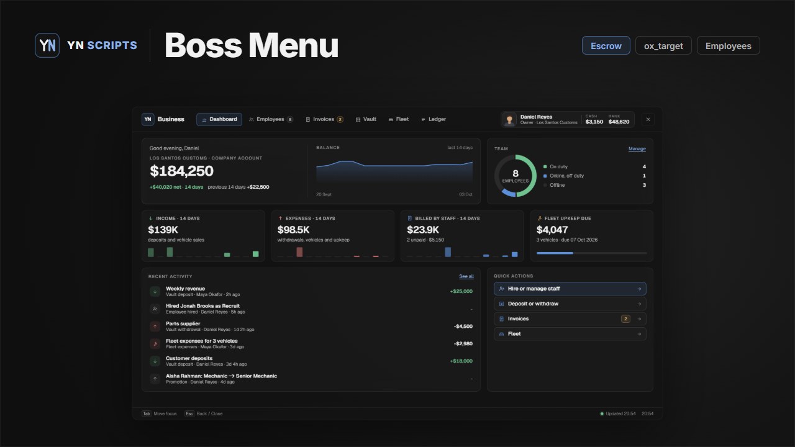This screenshot has width=795, height=447.
Task: Open the Fleet tab in navigation
Action: (x=398, y=119)
